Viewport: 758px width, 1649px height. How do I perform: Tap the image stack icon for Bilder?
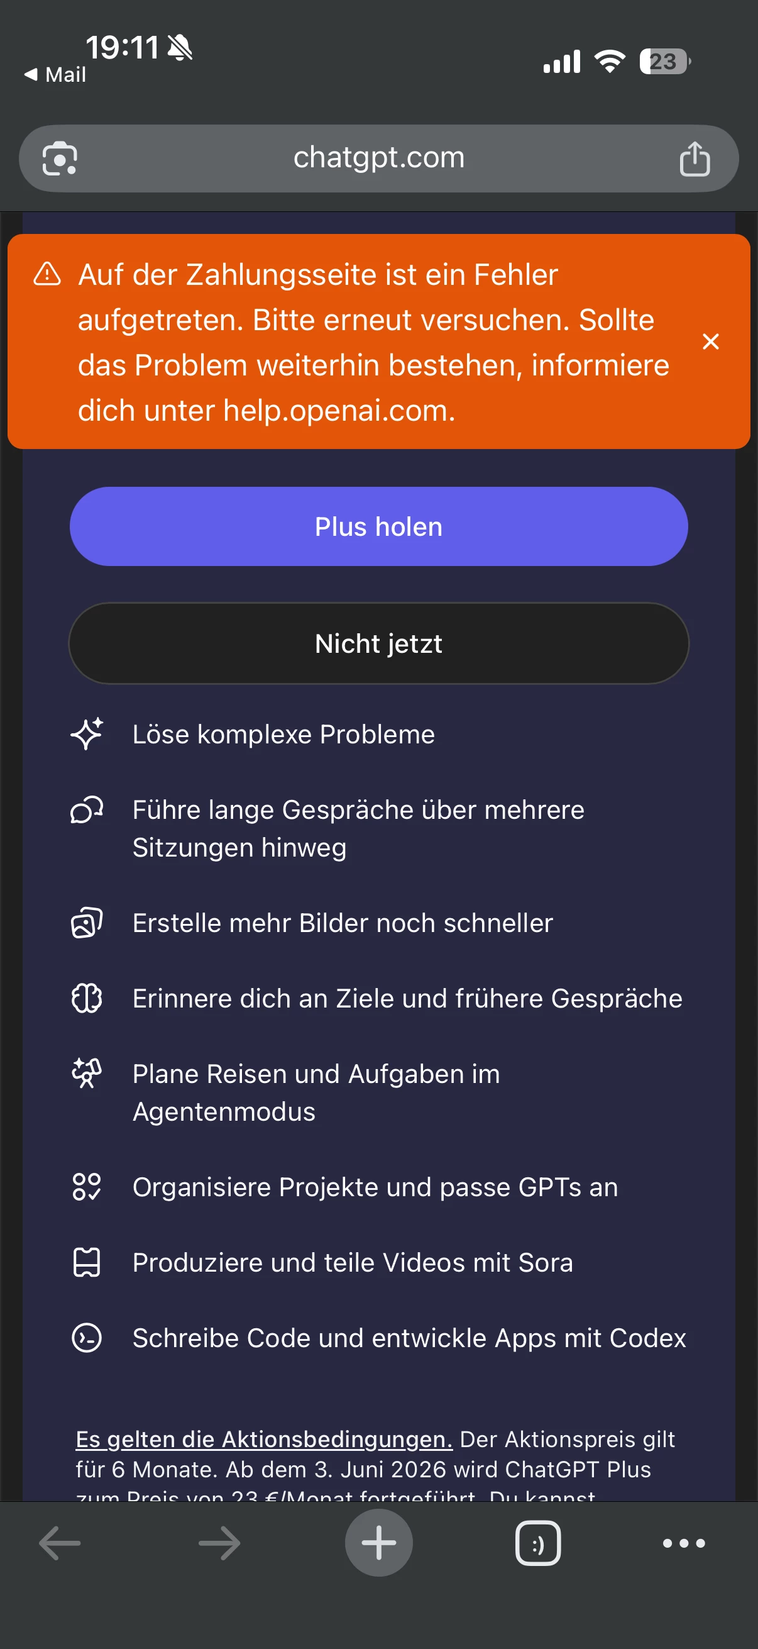coord(87,923)
